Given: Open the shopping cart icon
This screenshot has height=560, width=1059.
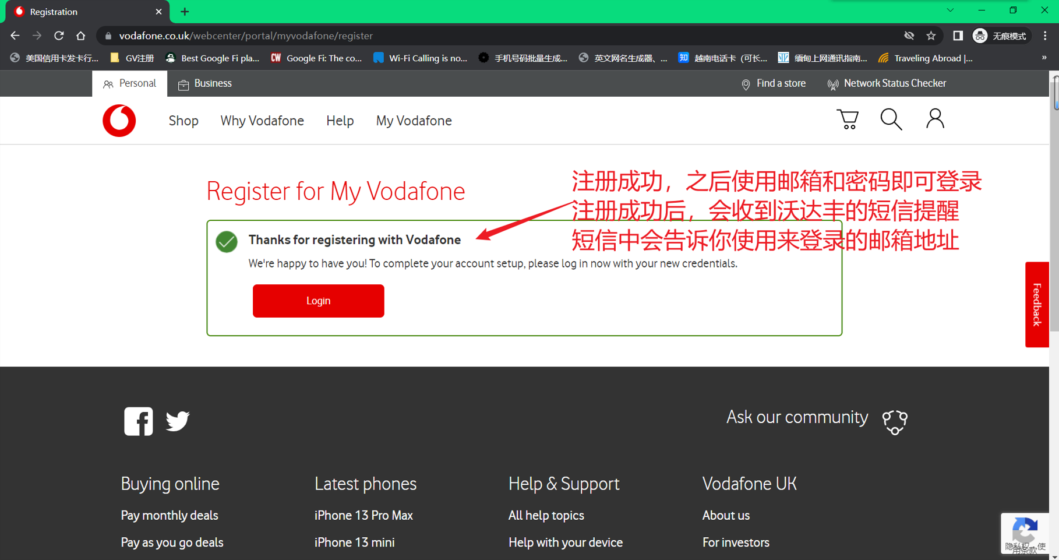Looking at the screenshot, I should click(848, 119).
